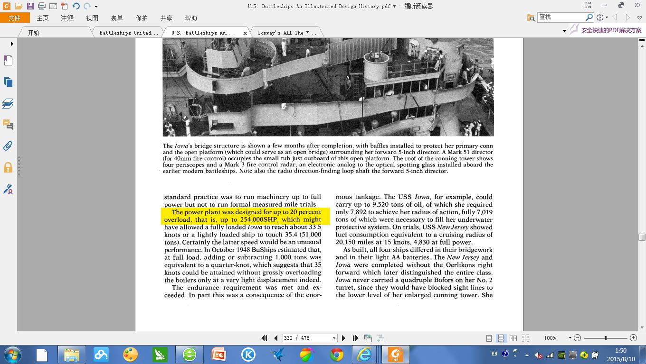Screen dimensions: 646x364
Task: Switch to the 共享 ribbon tab
Action: (166, 18)
